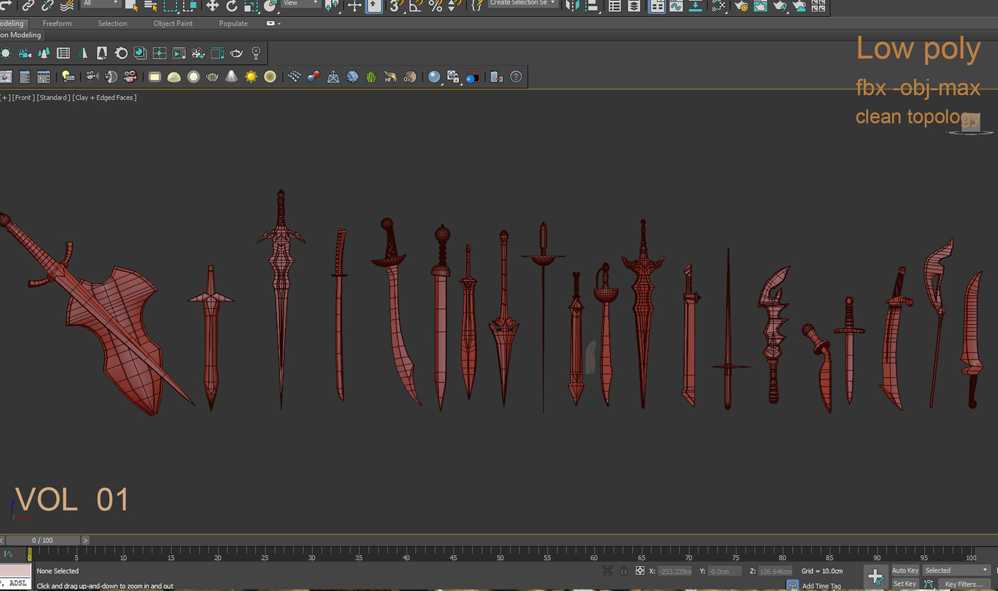The image size is (998, 591).
Task: Open the selection filter All dropdown
Action: coord(100,3)
